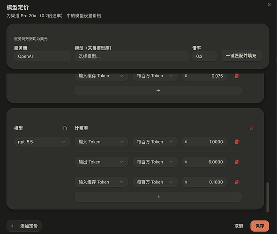Delete the 输入缓存 Token 0.1000 row
This screenshot has width=277, height=234.
click(237, 182)
